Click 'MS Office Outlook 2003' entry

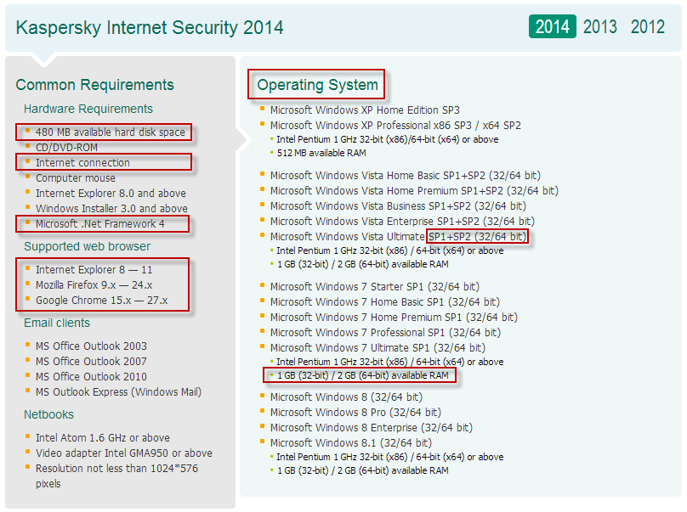pyautogui.click(x=91, y=346)
